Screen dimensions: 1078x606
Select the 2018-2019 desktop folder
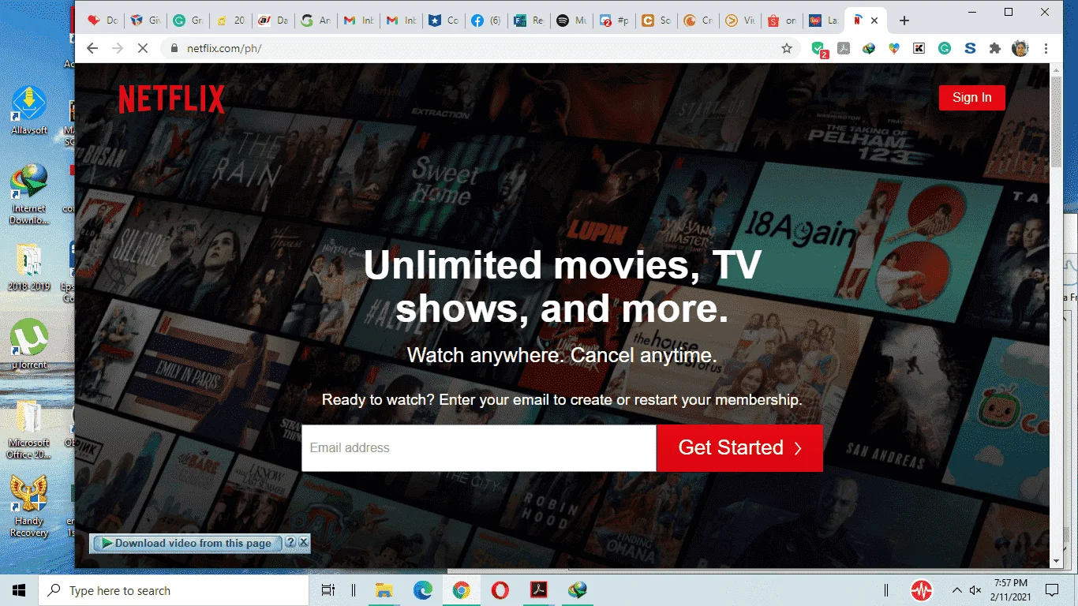pyautogui.click(x=29, y=267)
